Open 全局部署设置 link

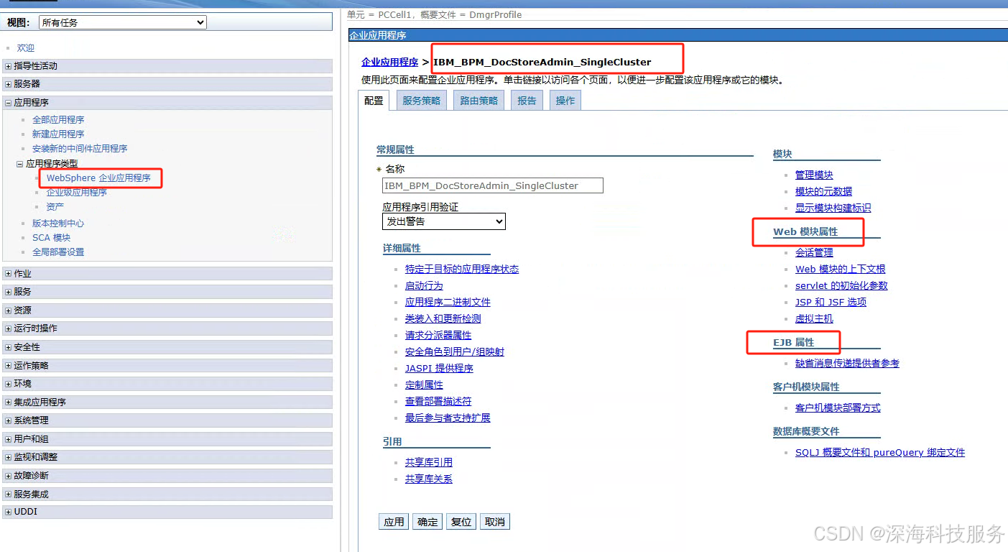[x=58, y=252]
